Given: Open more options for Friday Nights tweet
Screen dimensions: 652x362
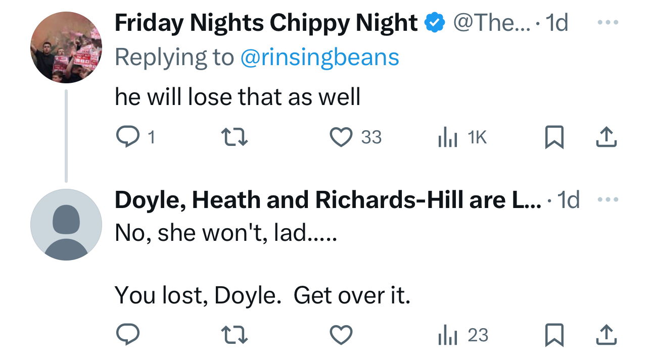Looking at the screenshot, I should click(x=607, y=23).
